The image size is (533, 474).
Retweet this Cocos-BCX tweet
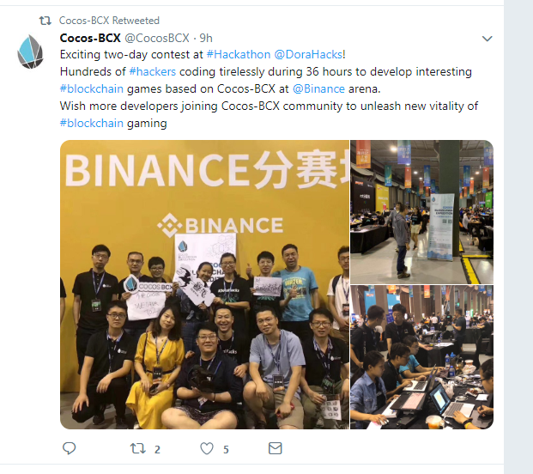click(138, 448)
